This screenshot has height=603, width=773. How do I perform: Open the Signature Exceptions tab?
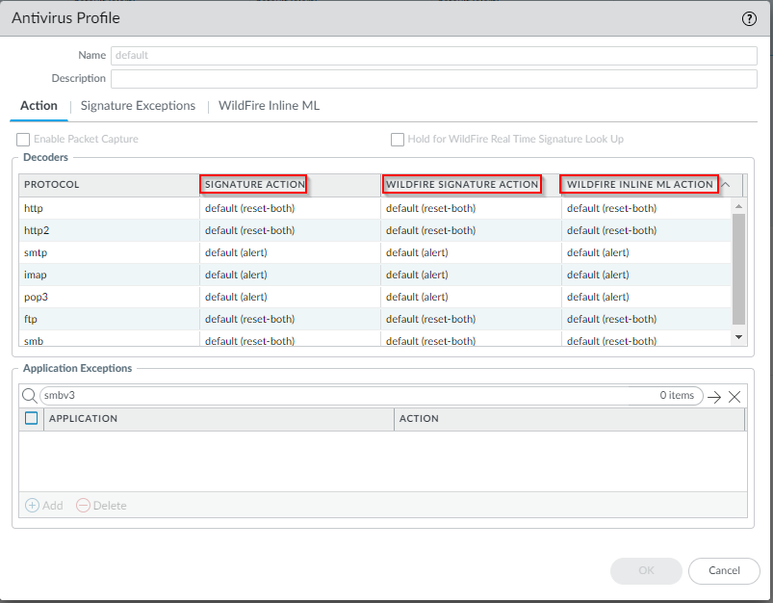[x=138, y=106]
